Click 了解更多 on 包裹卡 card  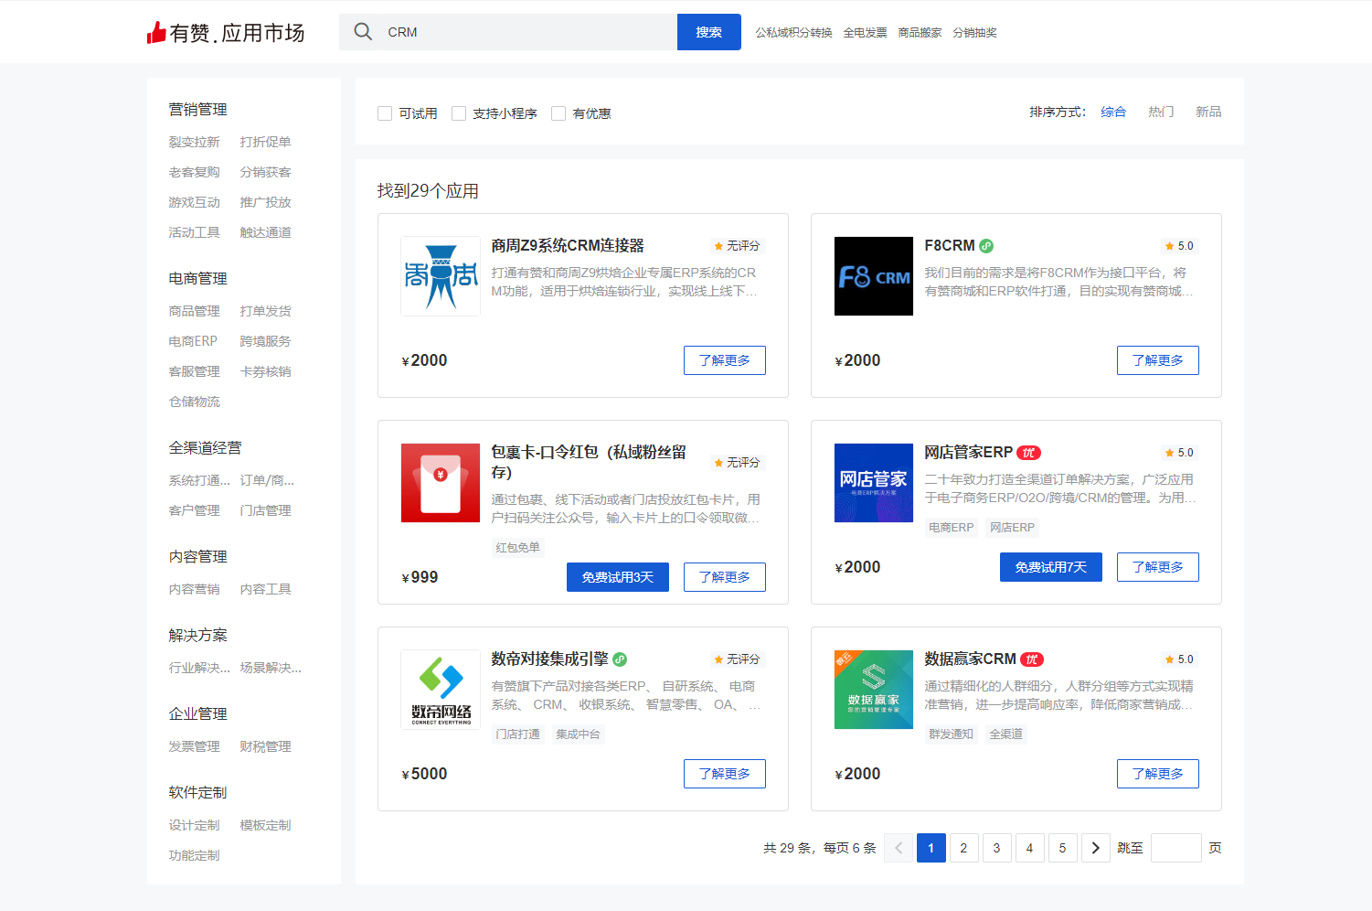click(x=725, y=577)
